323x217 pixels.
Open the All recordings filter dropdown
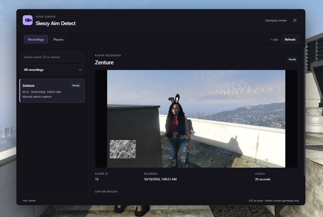[x=52, y=70]
